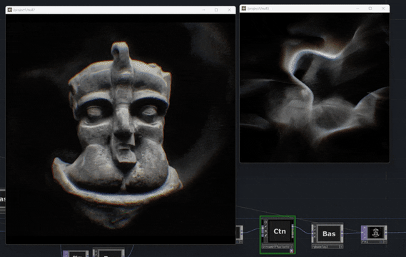Click the TouchDesigner icon in left viewer titlebar
The image size is (406, 257).
pyautogui.click(x=9, y=10)
